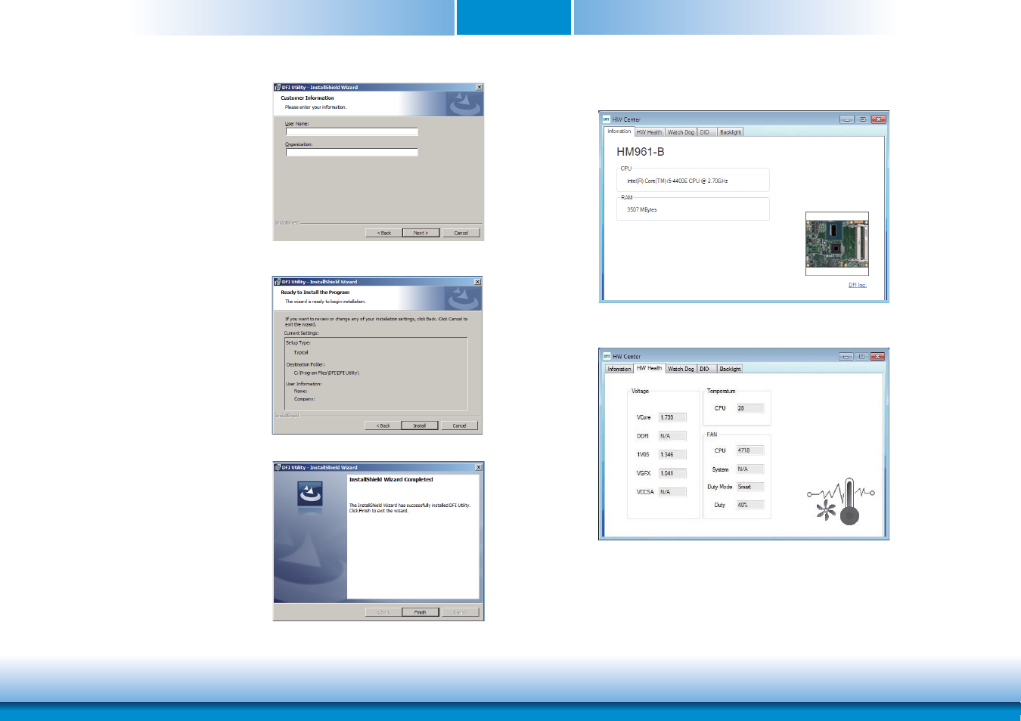Switch to Watch Dog tab in the Voltage window

tap(681, 369)
